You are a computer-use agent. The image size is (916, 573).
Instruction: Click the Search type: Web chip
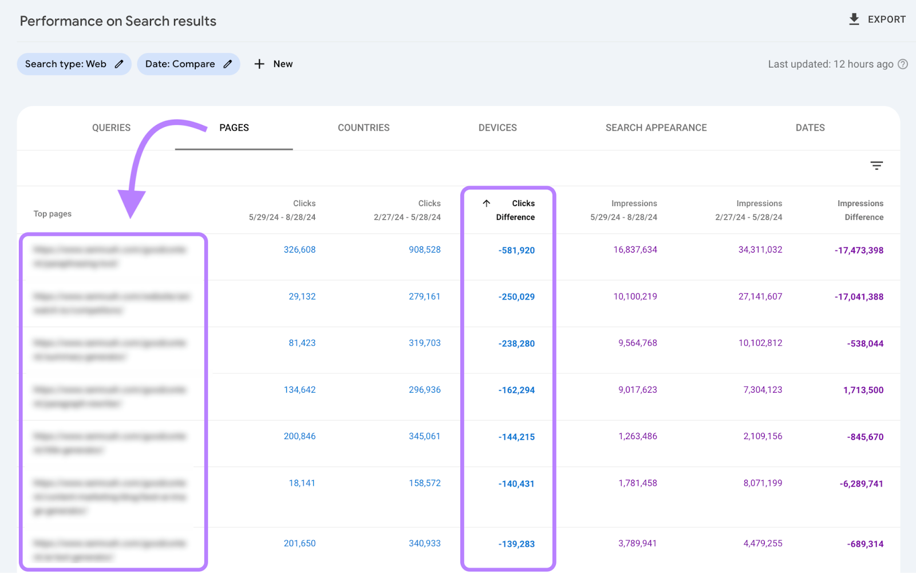click(x=74, y=64)
